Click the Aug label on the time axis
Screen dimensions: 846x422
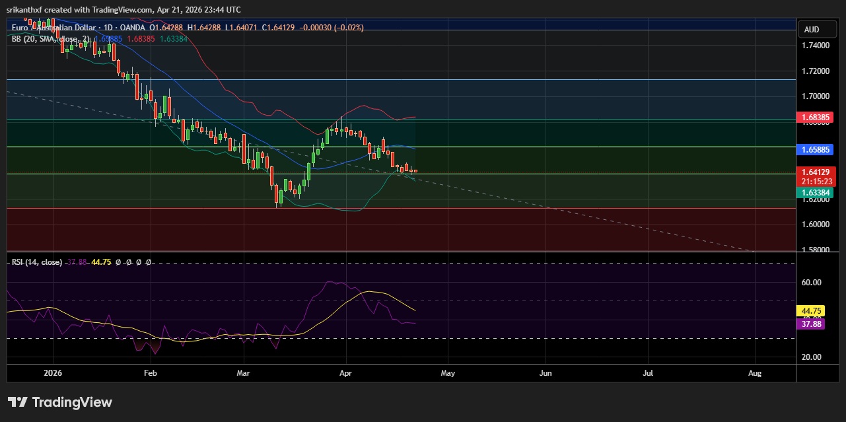755,373
